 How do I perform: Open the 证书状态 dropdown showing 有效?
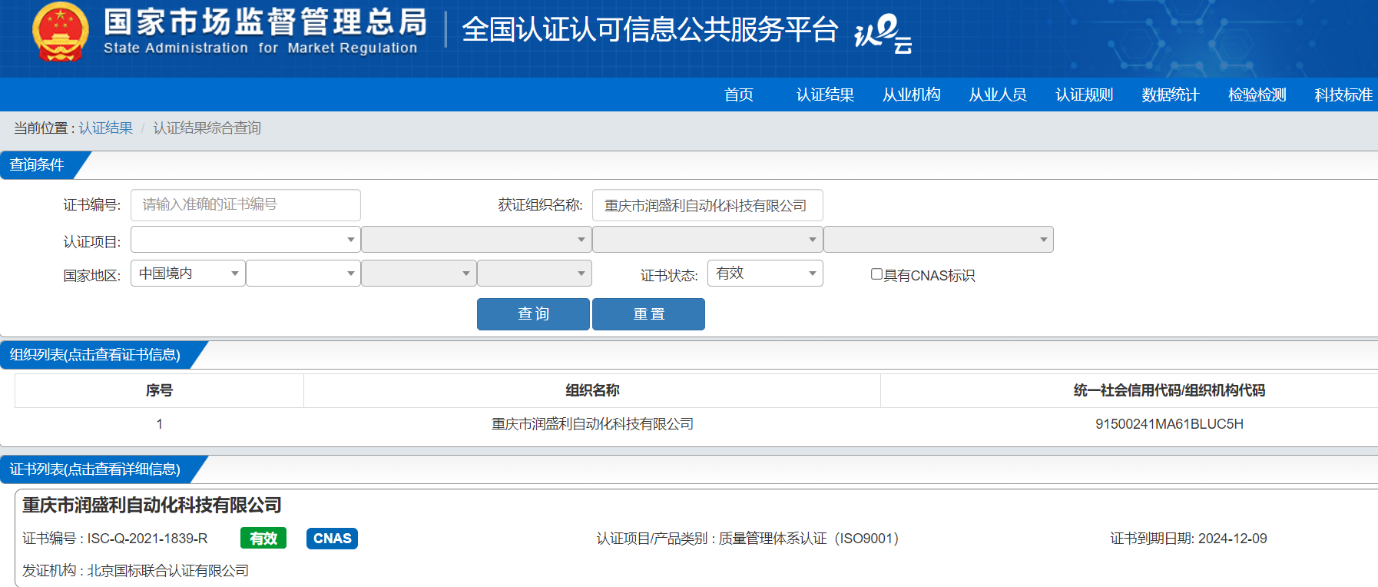pyautogui.click(x=765, y=274)
